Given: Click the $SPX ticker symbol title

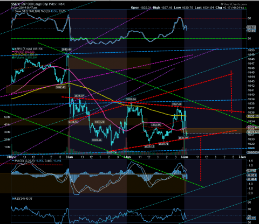Looking at the screenshot, I should coord(15,4).
